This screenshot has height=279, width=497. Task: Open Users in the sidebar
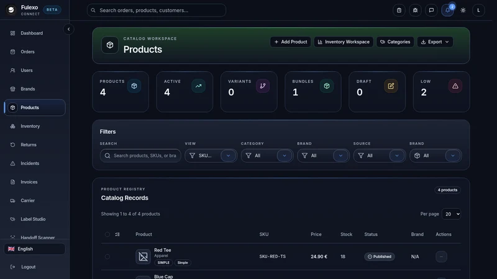[x=35, y=70]
